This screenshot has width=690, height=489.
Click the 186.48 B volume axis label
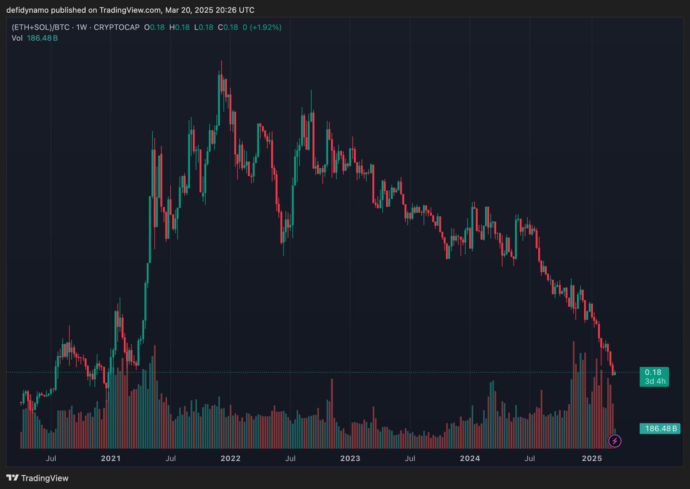point(660,429)
